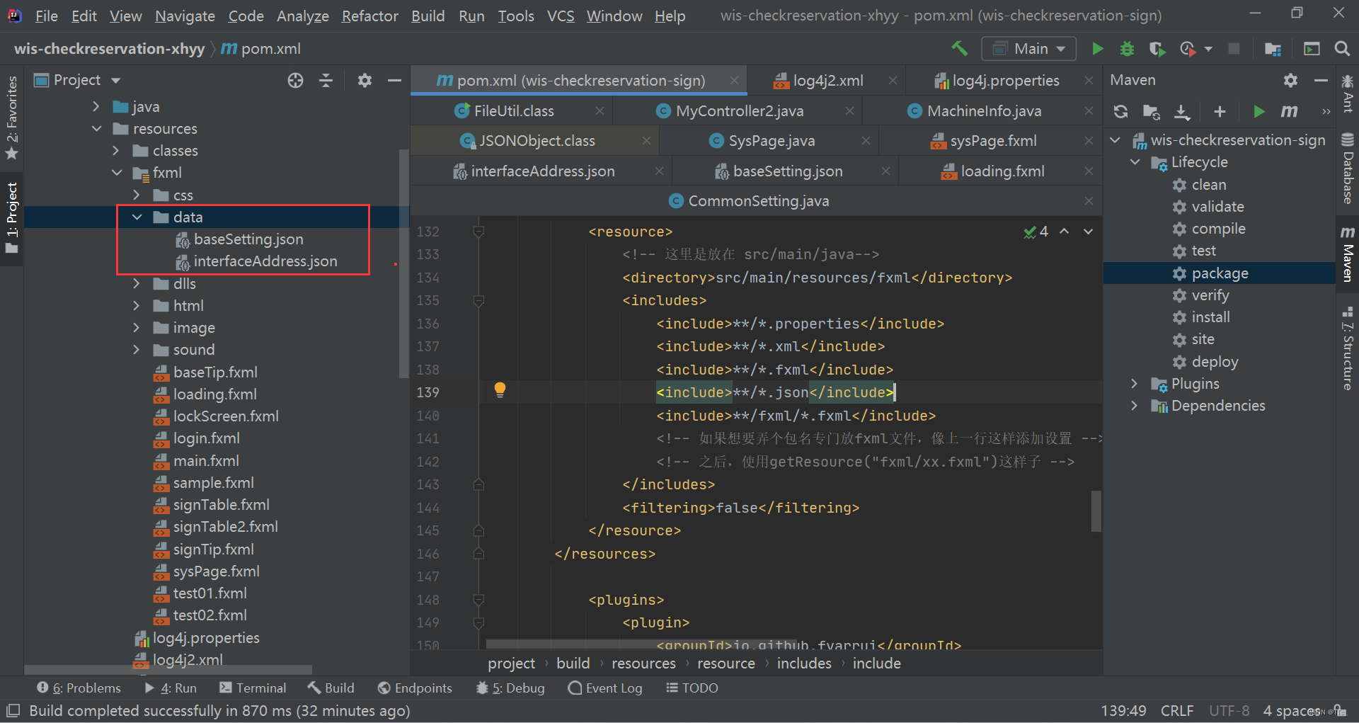
Task: Open the Main run configuration dropdown
Action: coord(1028,49)
